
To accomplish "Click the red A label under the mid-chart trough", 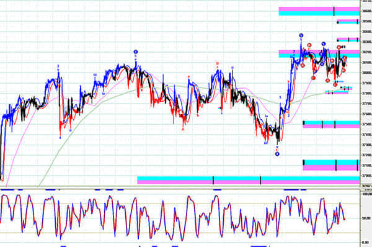I will point(183,130).
